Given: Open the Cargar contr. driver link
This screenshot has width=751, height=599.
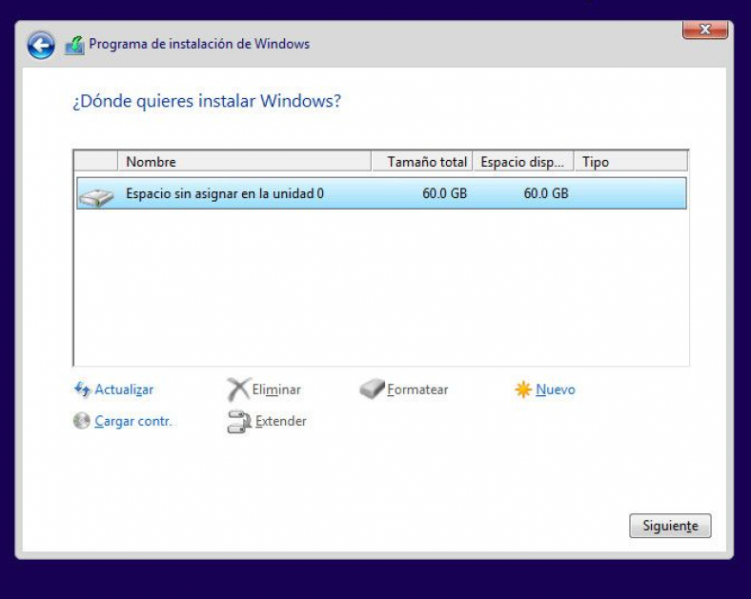Looking at the screenshot, I should tap(133, 421).
